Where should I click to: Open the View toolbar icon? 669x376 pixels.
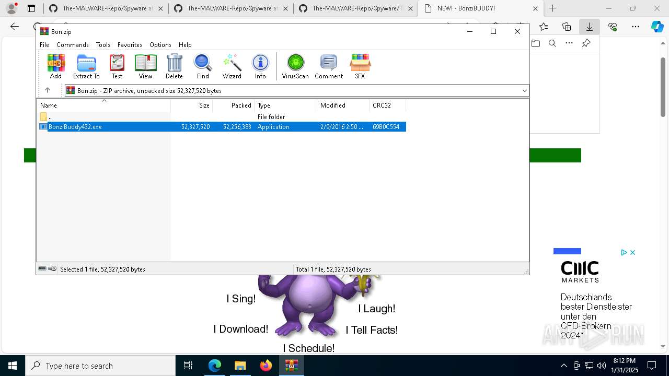click(x=145, y=66)
